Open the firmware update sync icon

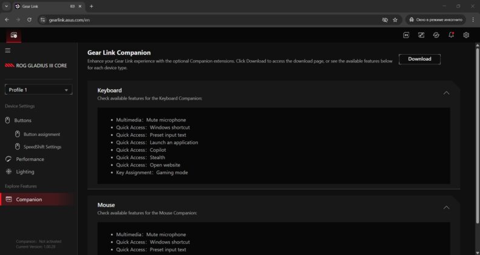point(436,35)
